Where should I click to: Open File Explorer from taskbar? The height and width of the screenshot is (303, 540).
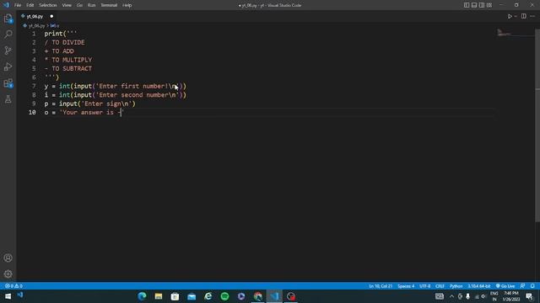pos(159,296)
